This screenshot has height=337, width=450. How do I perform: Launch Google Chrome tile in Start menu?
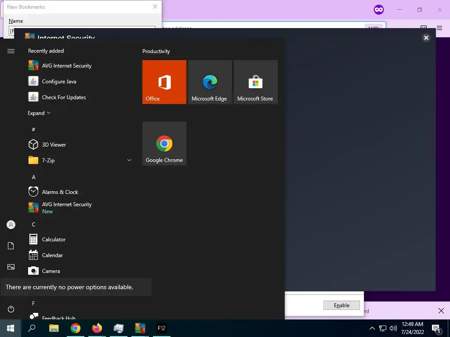click(164, 143)
